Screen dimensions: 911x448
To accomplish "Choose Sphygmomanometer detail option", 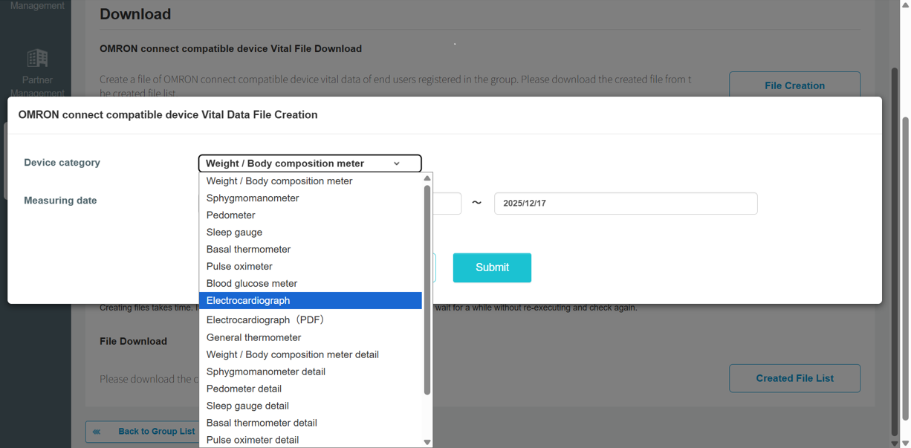I will (311, 371).
